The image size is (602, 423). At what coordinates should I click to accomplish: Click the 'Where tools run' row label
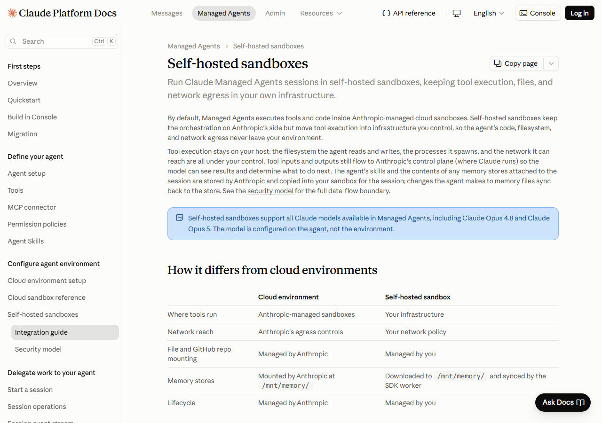coord(192,314)
